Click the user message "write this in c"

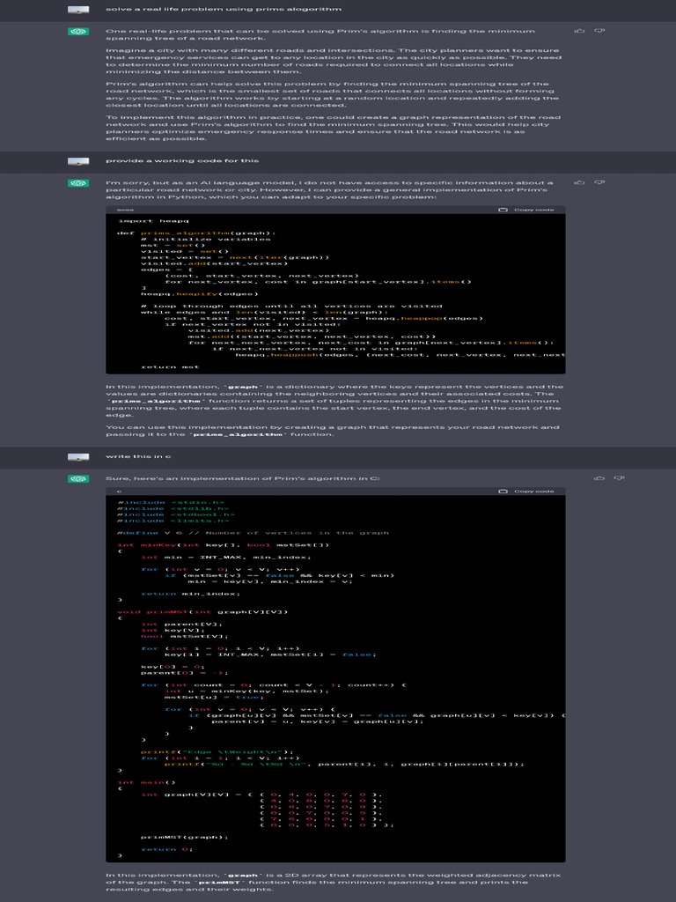(138, 456)
